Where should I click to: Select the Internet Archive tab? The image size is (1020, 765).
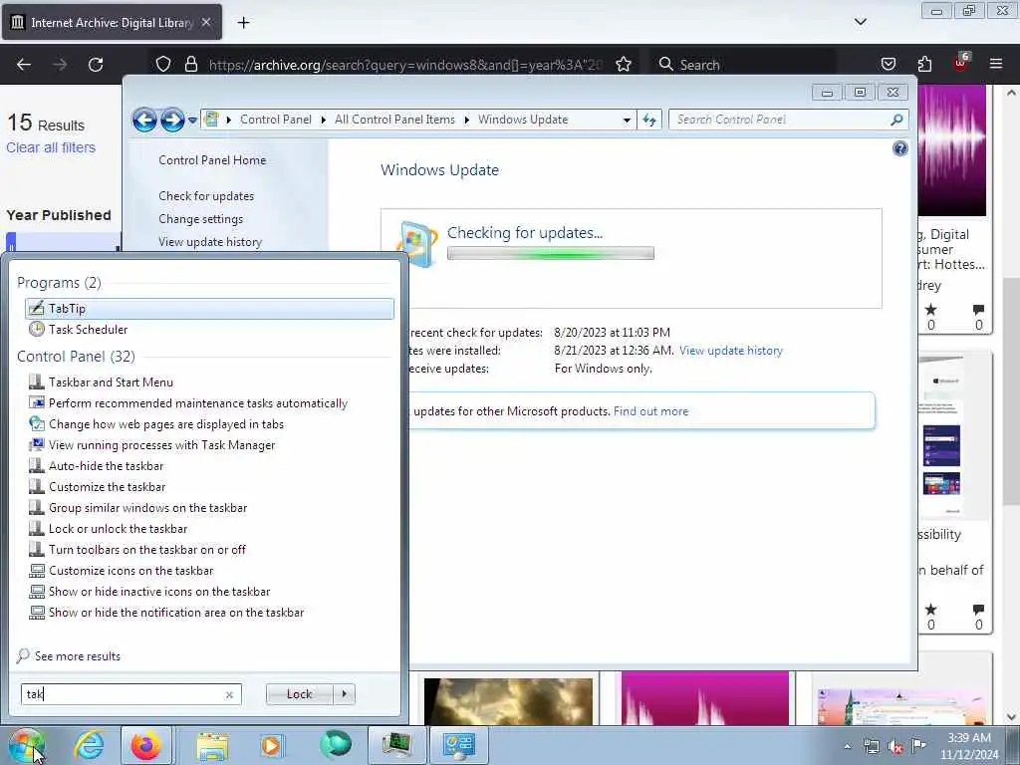pos(112,22)
